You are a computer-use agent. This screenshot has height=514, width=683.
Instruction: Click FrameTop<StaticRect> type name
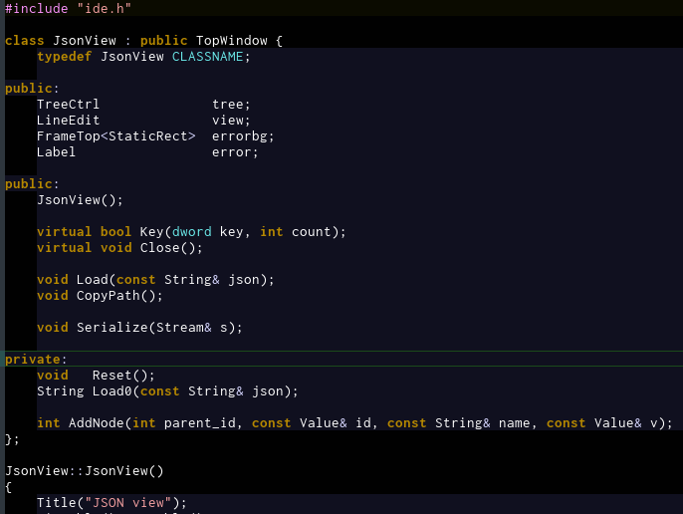[115, 136]
